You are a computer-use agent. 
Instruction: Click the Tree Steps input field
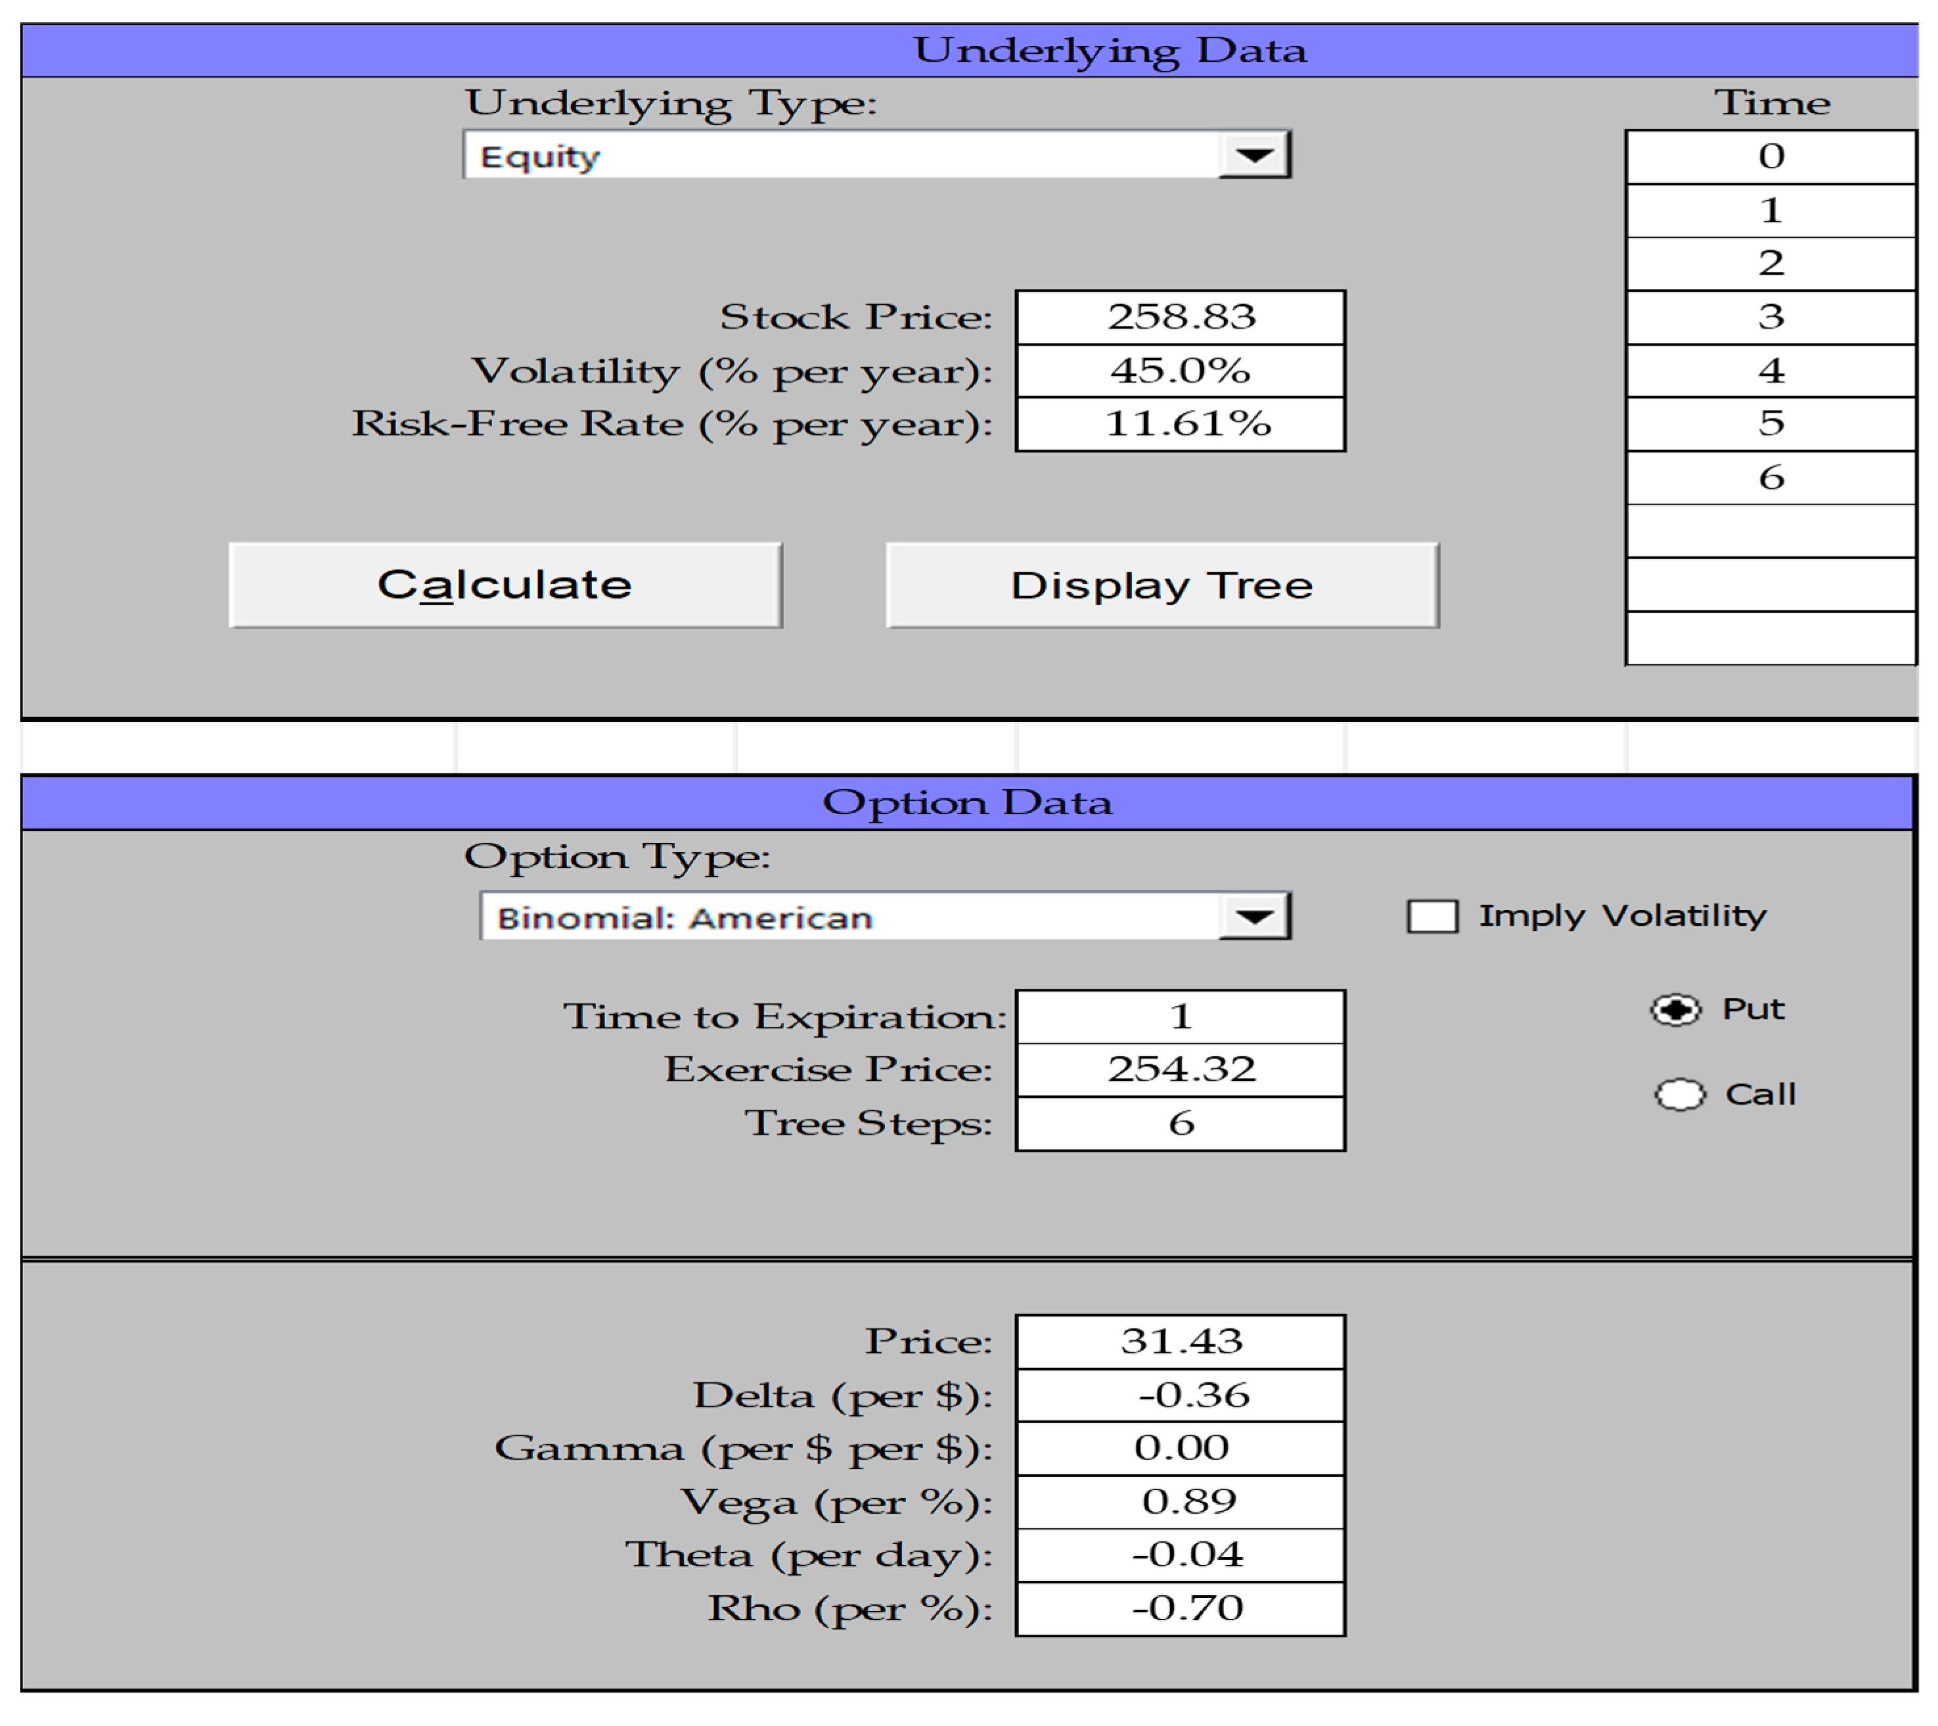(x=1179, y=1124)
